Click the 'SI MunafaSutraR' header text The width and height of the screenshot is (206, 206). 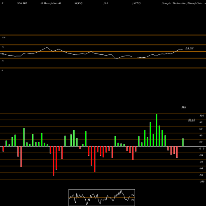pos(51,3)
